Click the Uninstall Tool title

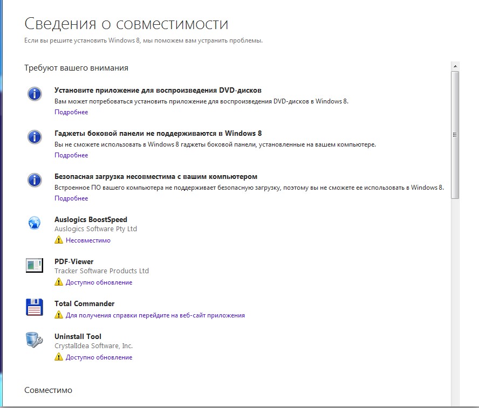point(78,336)
